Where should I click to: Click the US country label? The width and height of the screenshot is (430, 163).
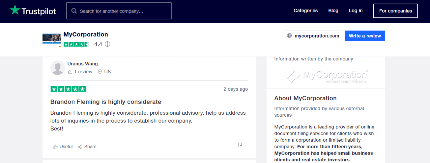107,72
